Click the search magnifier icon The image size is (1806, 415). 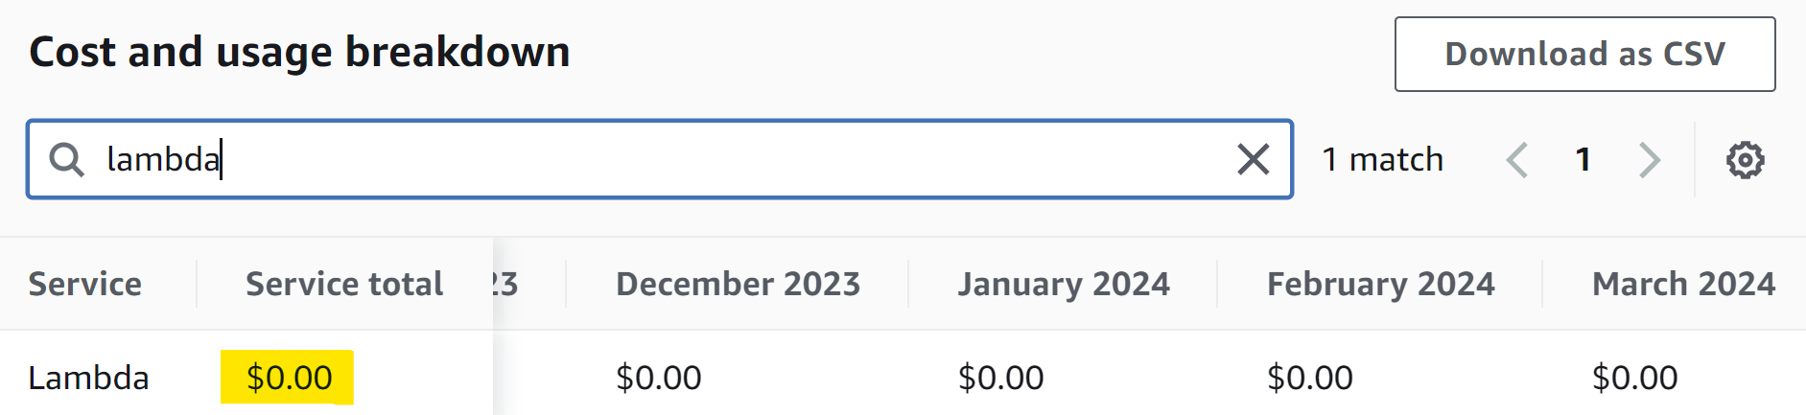point(66,159)
